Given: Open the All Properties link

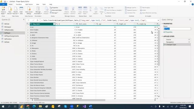Looking at the screenshot, I should tap(168, 32).
